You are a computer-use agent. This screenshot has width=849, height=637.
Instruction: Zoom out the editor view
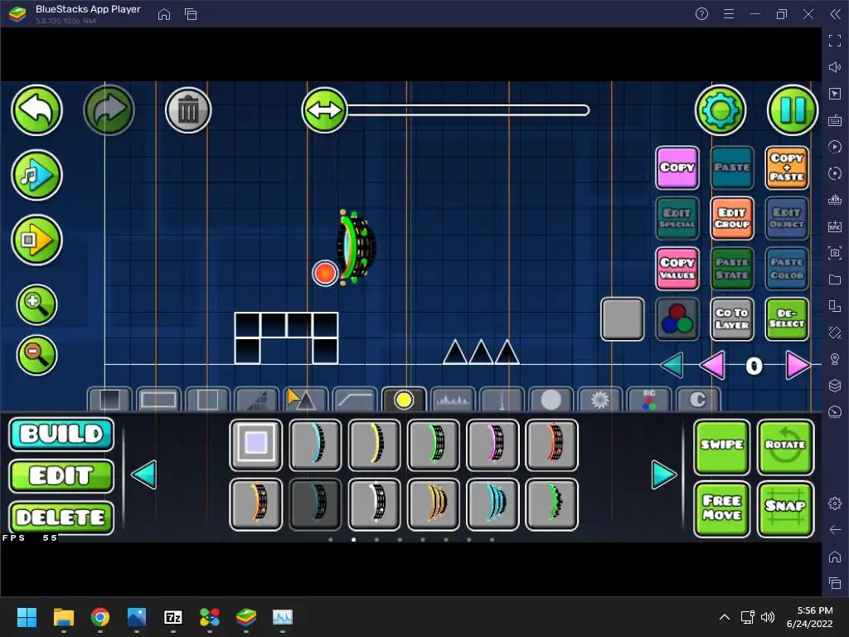point(36,355)
